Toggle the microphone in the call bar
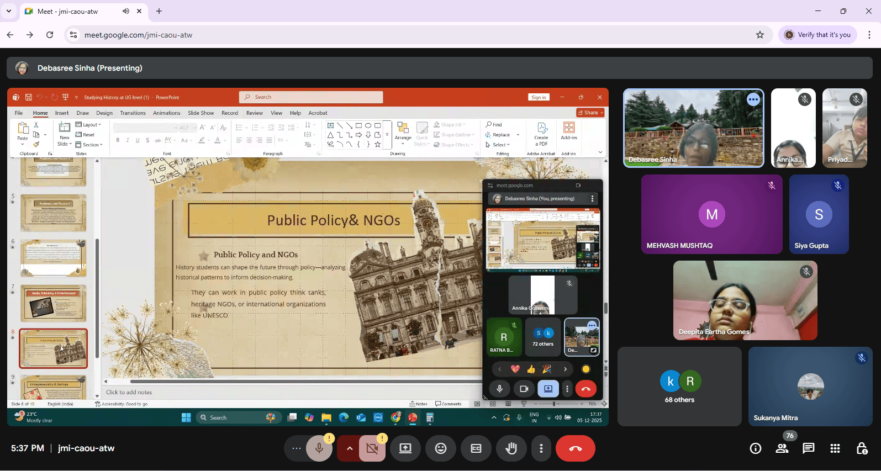Image resolution: width=881 pixels, height=471 pixels. pyautogui.click(x=319, y=448)
